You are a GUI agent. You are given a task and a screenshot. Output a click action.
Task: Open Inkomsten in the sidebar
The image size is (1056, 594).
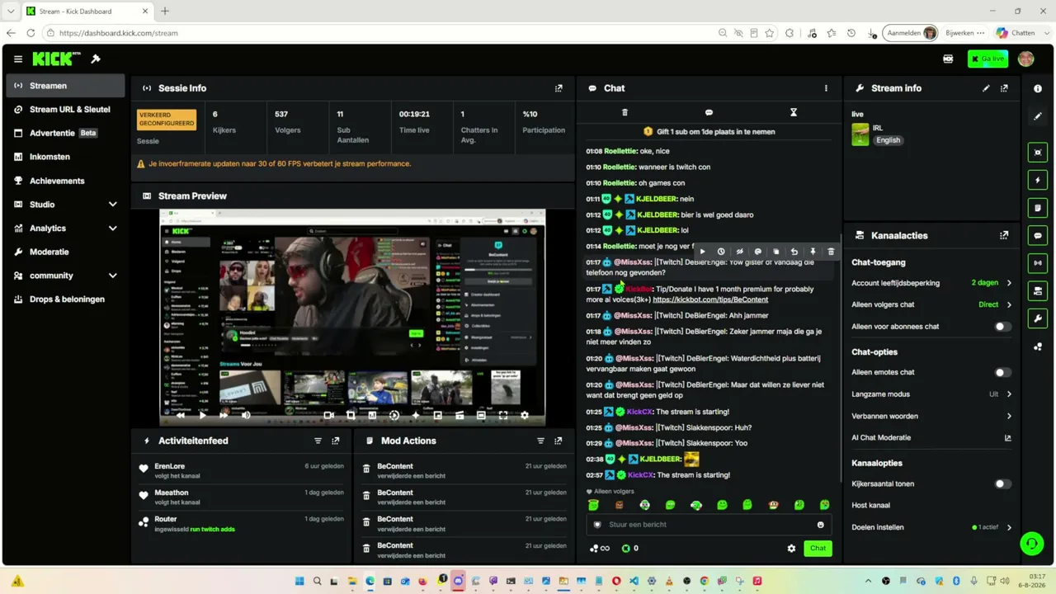(66, 157)
